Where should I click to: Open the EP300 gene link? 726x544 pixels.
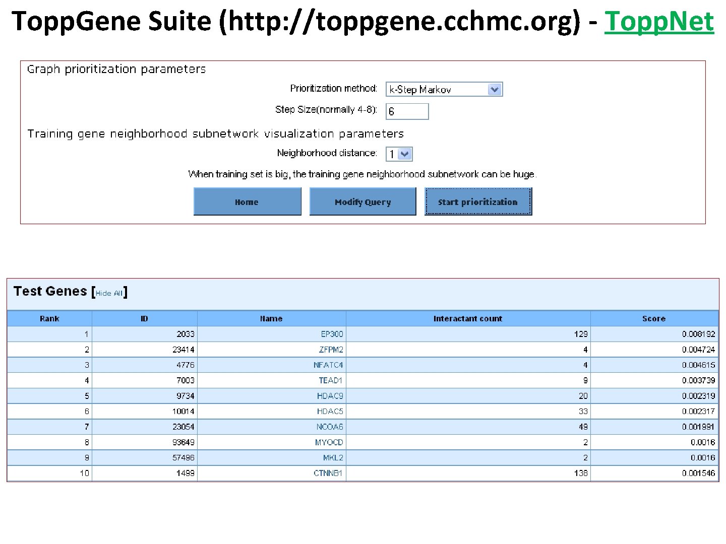pos(332,334)
